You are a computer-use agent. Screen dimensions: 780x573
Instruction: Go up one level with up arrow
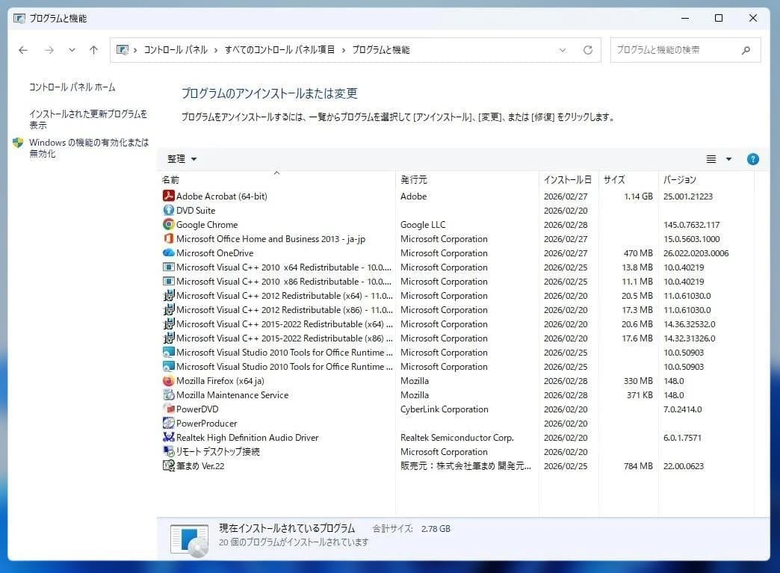pos(93,50)
